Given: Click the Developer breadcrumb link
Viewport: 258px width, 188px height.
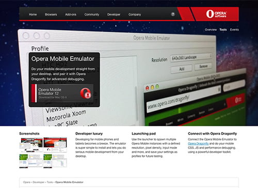Looking at the screenshot, I should pyautogui.click(x=39, y=182).
